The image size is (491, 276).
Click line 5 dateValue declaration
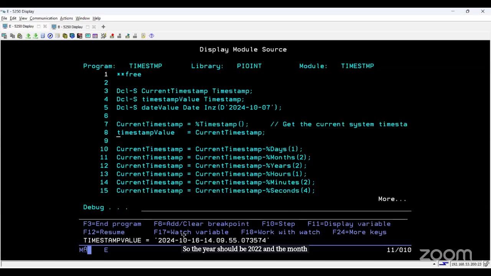pyautogui.click(x=199, y=108)
